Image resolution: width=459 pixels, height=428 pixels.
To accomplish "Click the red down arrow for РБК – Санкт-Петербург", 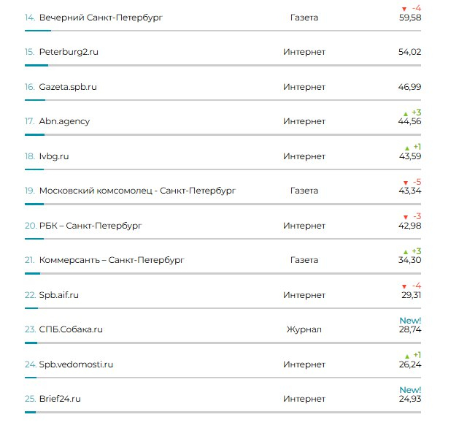I will [406, 217].
